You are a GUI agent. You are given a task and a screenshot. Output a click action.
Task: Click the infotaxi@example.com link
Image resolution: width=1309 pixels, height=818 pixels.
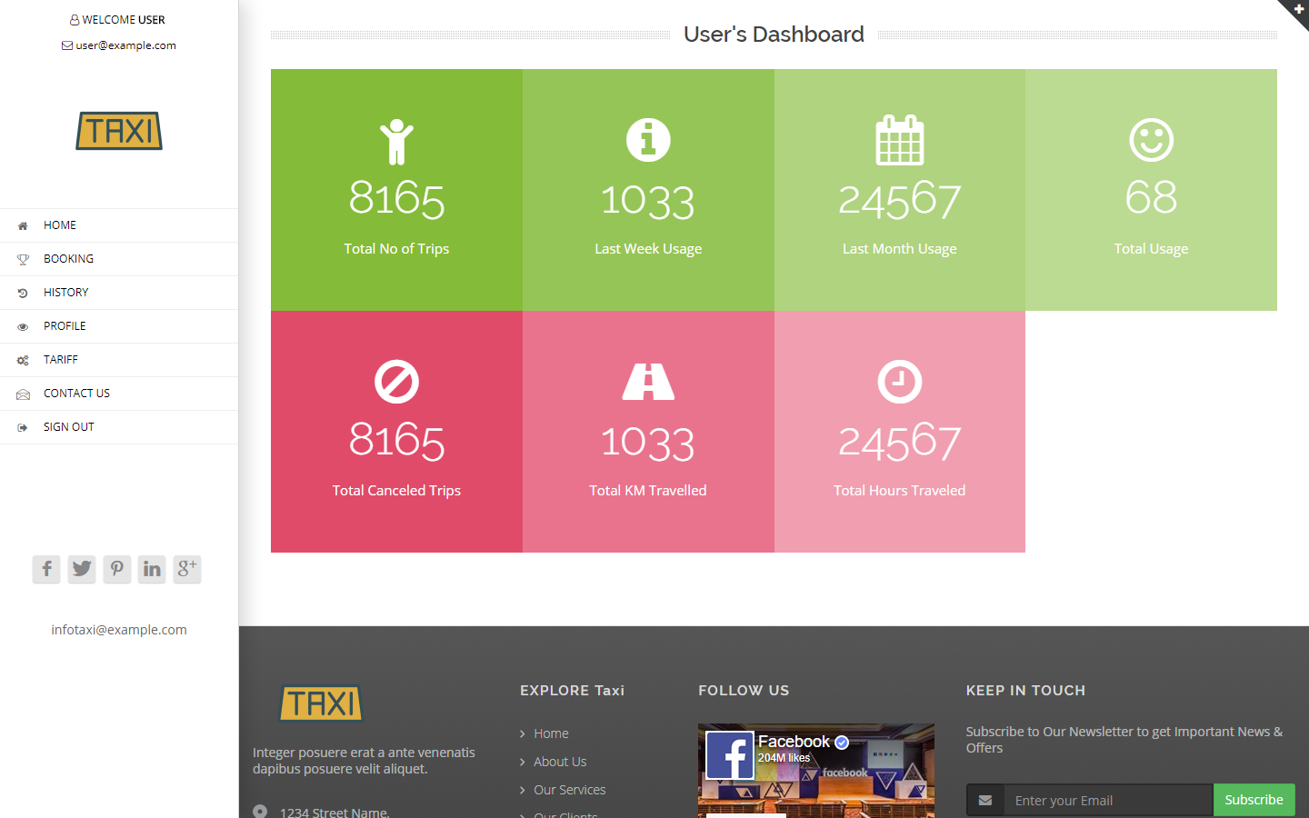(x=118, y=629)
